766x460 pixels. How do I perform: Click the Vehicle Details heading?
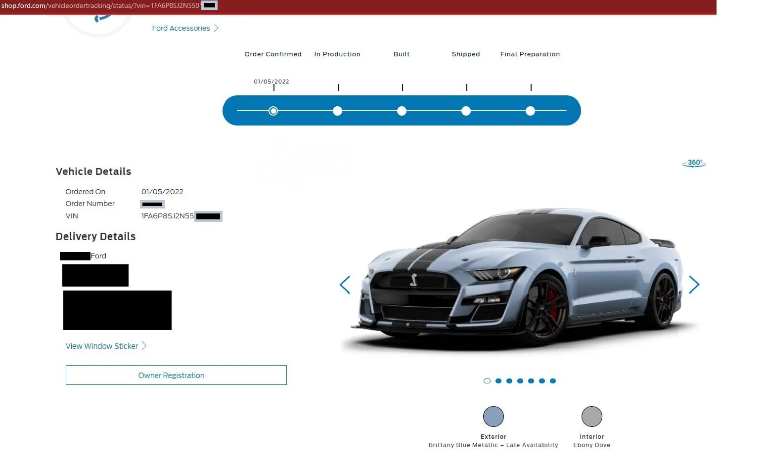click(93, 171)
